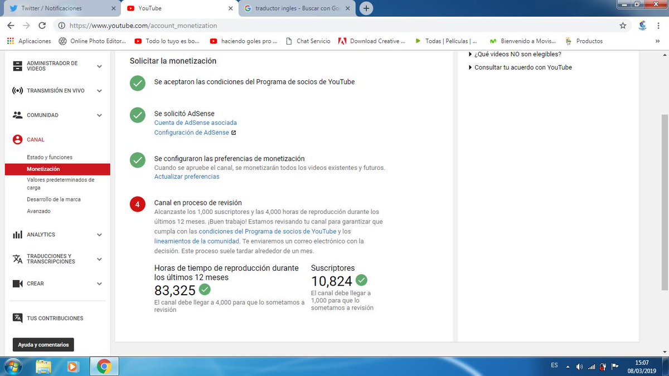Click the Windows Start button

pos(13,366)
